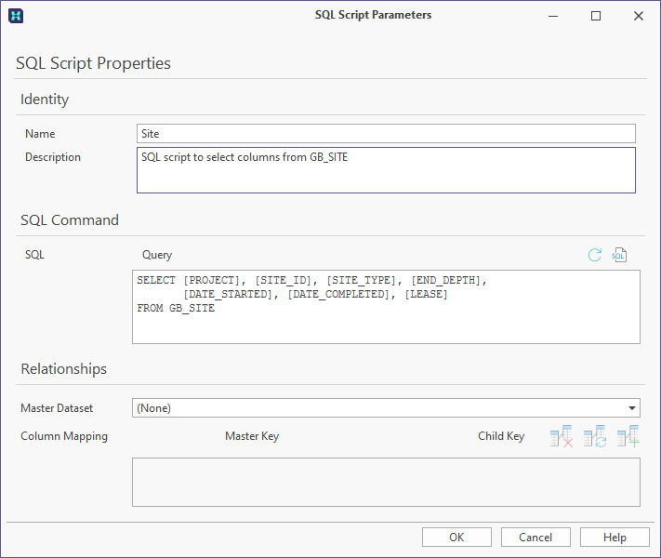Minimize the SQL Script Parameters dialog

coord(553,16)
